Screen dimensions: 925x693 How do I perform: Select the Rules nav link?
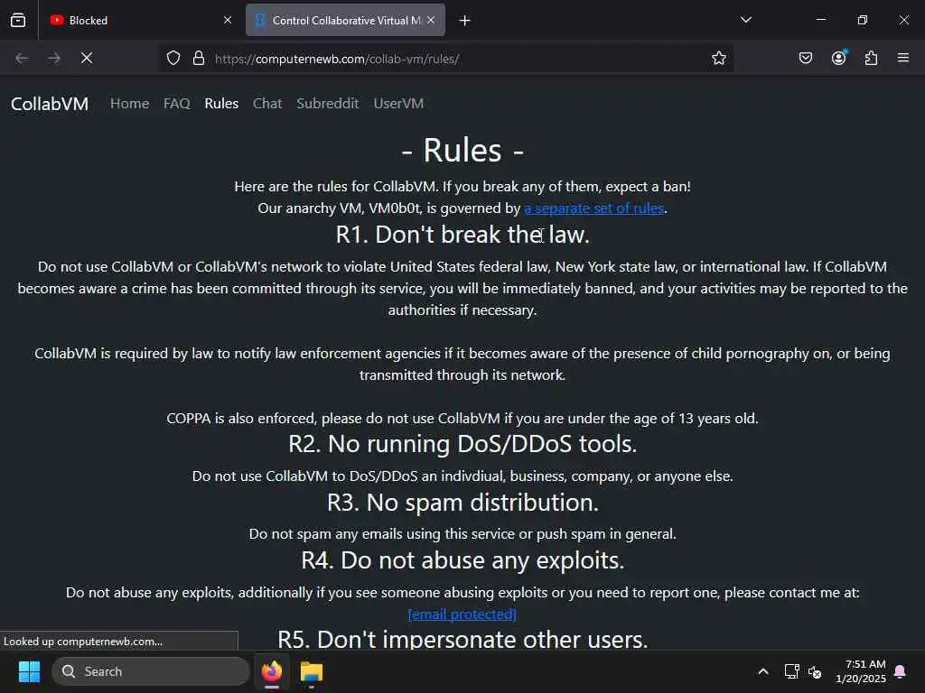(x=222, y=104)
